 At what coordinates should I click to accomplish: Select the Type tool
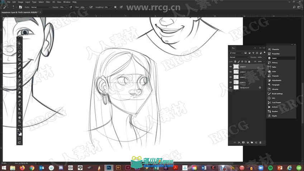(19, 105)
